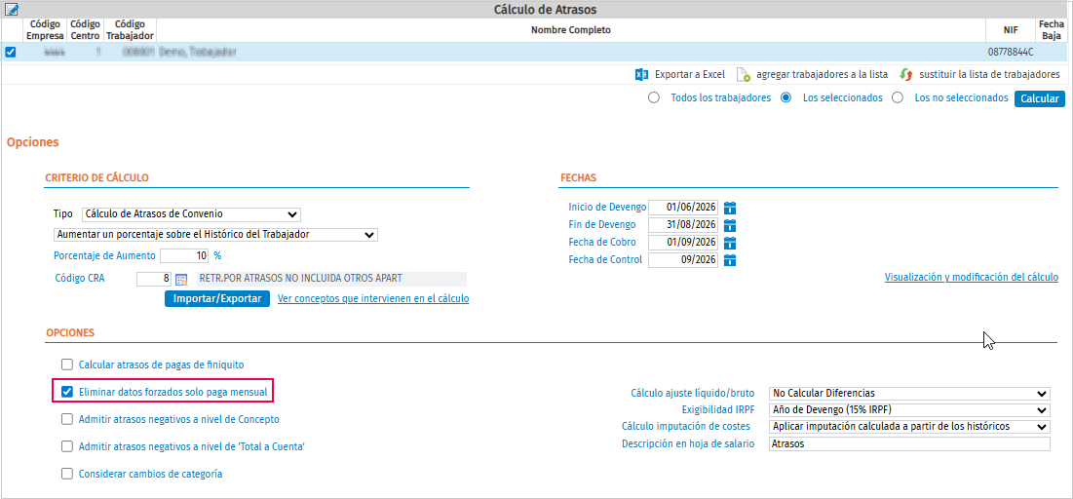Open calendar for Fecha de Cobro
Image resolution: width=1073 pixels, height=499 pixels.
730,243
